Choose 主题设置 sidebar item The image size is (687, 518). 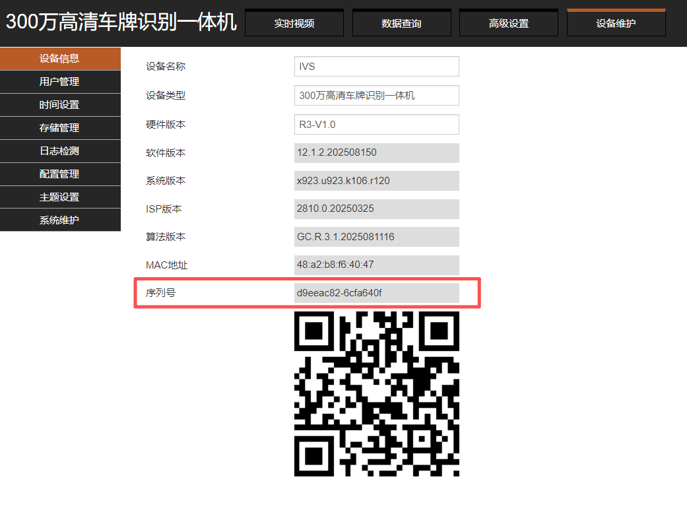tap(60, 197)
